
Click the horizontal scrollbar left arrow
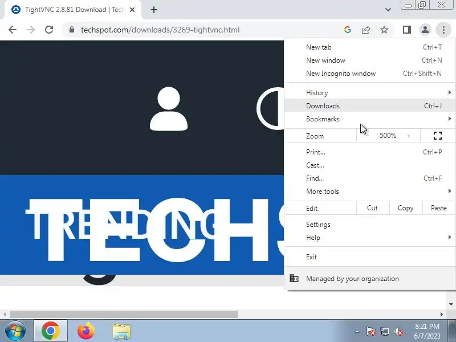point(4,315)
